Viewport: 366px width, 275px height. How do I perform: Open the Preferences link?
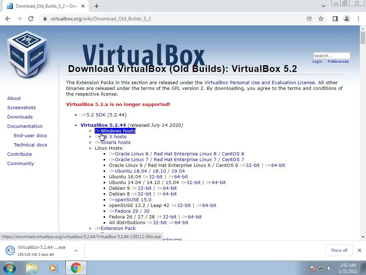338,61
